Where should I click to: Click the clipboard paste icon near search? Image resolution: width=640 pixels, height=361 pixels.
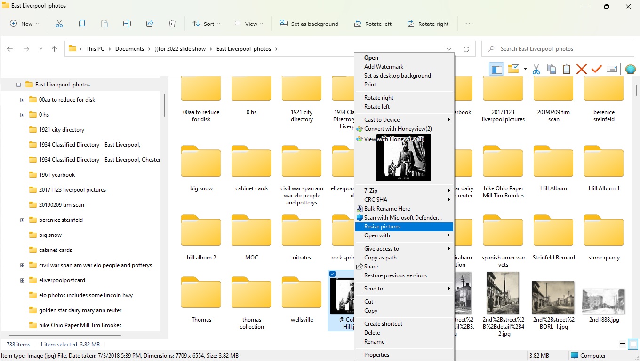(x=567, y=70)
